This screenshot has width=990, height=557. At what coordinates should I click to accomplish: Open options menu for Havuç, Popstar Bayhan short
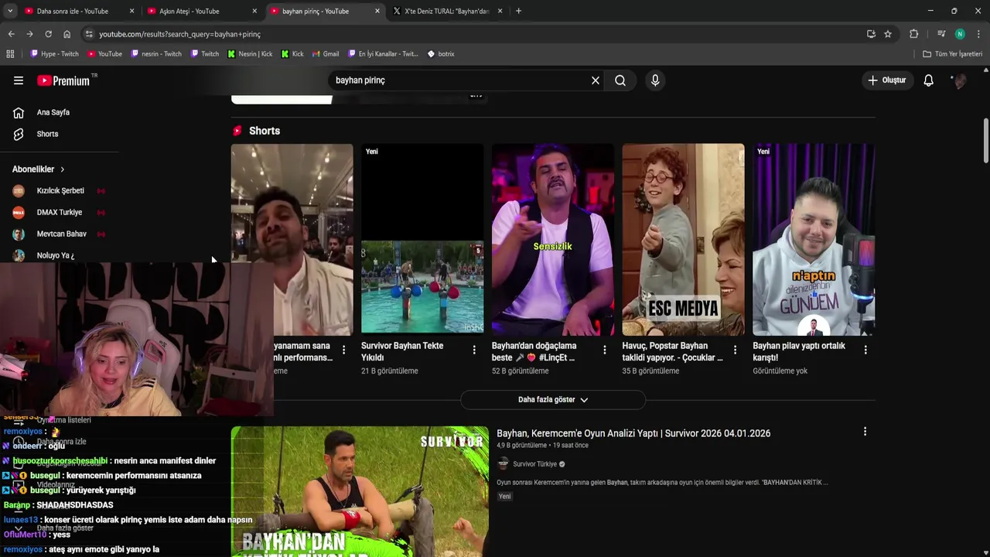(x=735, y=350)
